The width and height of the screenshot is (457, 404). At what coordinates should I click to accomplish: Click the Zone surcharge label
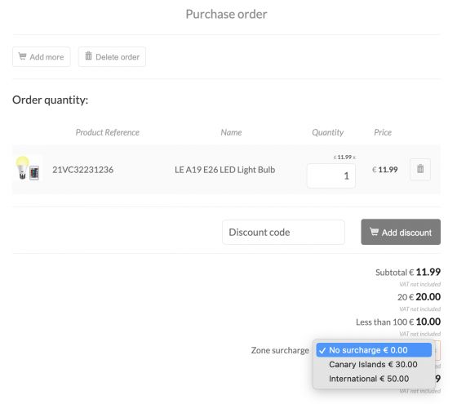coord(280,350)
